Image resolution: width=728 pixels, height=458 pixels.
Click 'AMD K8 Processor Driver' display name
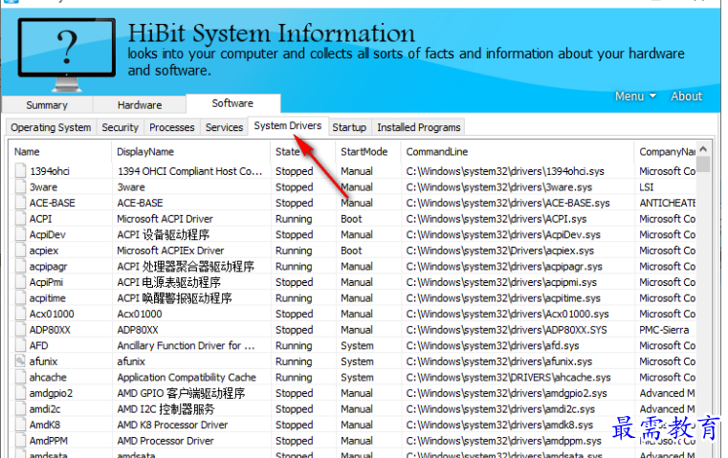[x=172, y=425]
